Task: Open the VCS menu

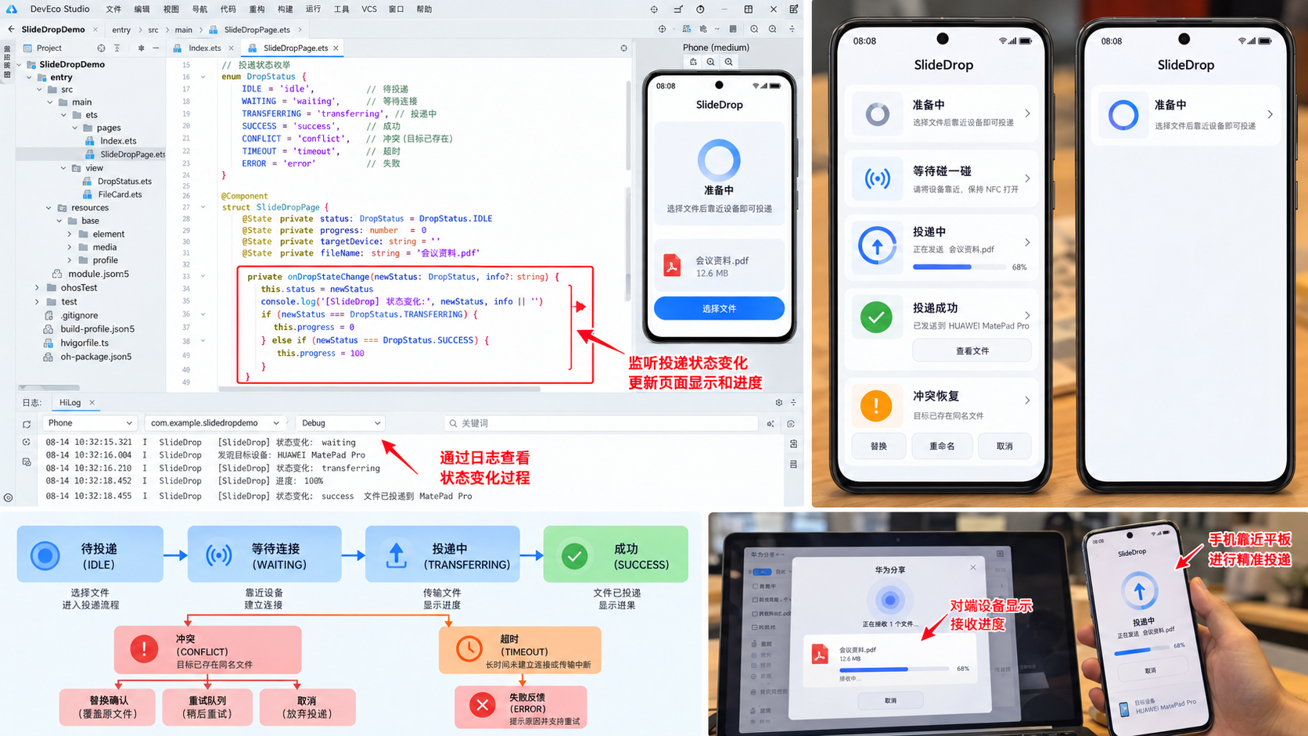Action: pyautogui.click(x=369, y=9)
